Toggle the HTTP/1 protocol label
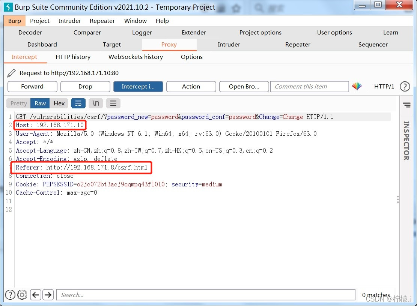Screen dimensions: 417x306 click(x=384, y=87)
